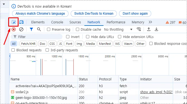Sort by Status column header
Viewport: 187px width, 104px height.
(x=88, y=79)
